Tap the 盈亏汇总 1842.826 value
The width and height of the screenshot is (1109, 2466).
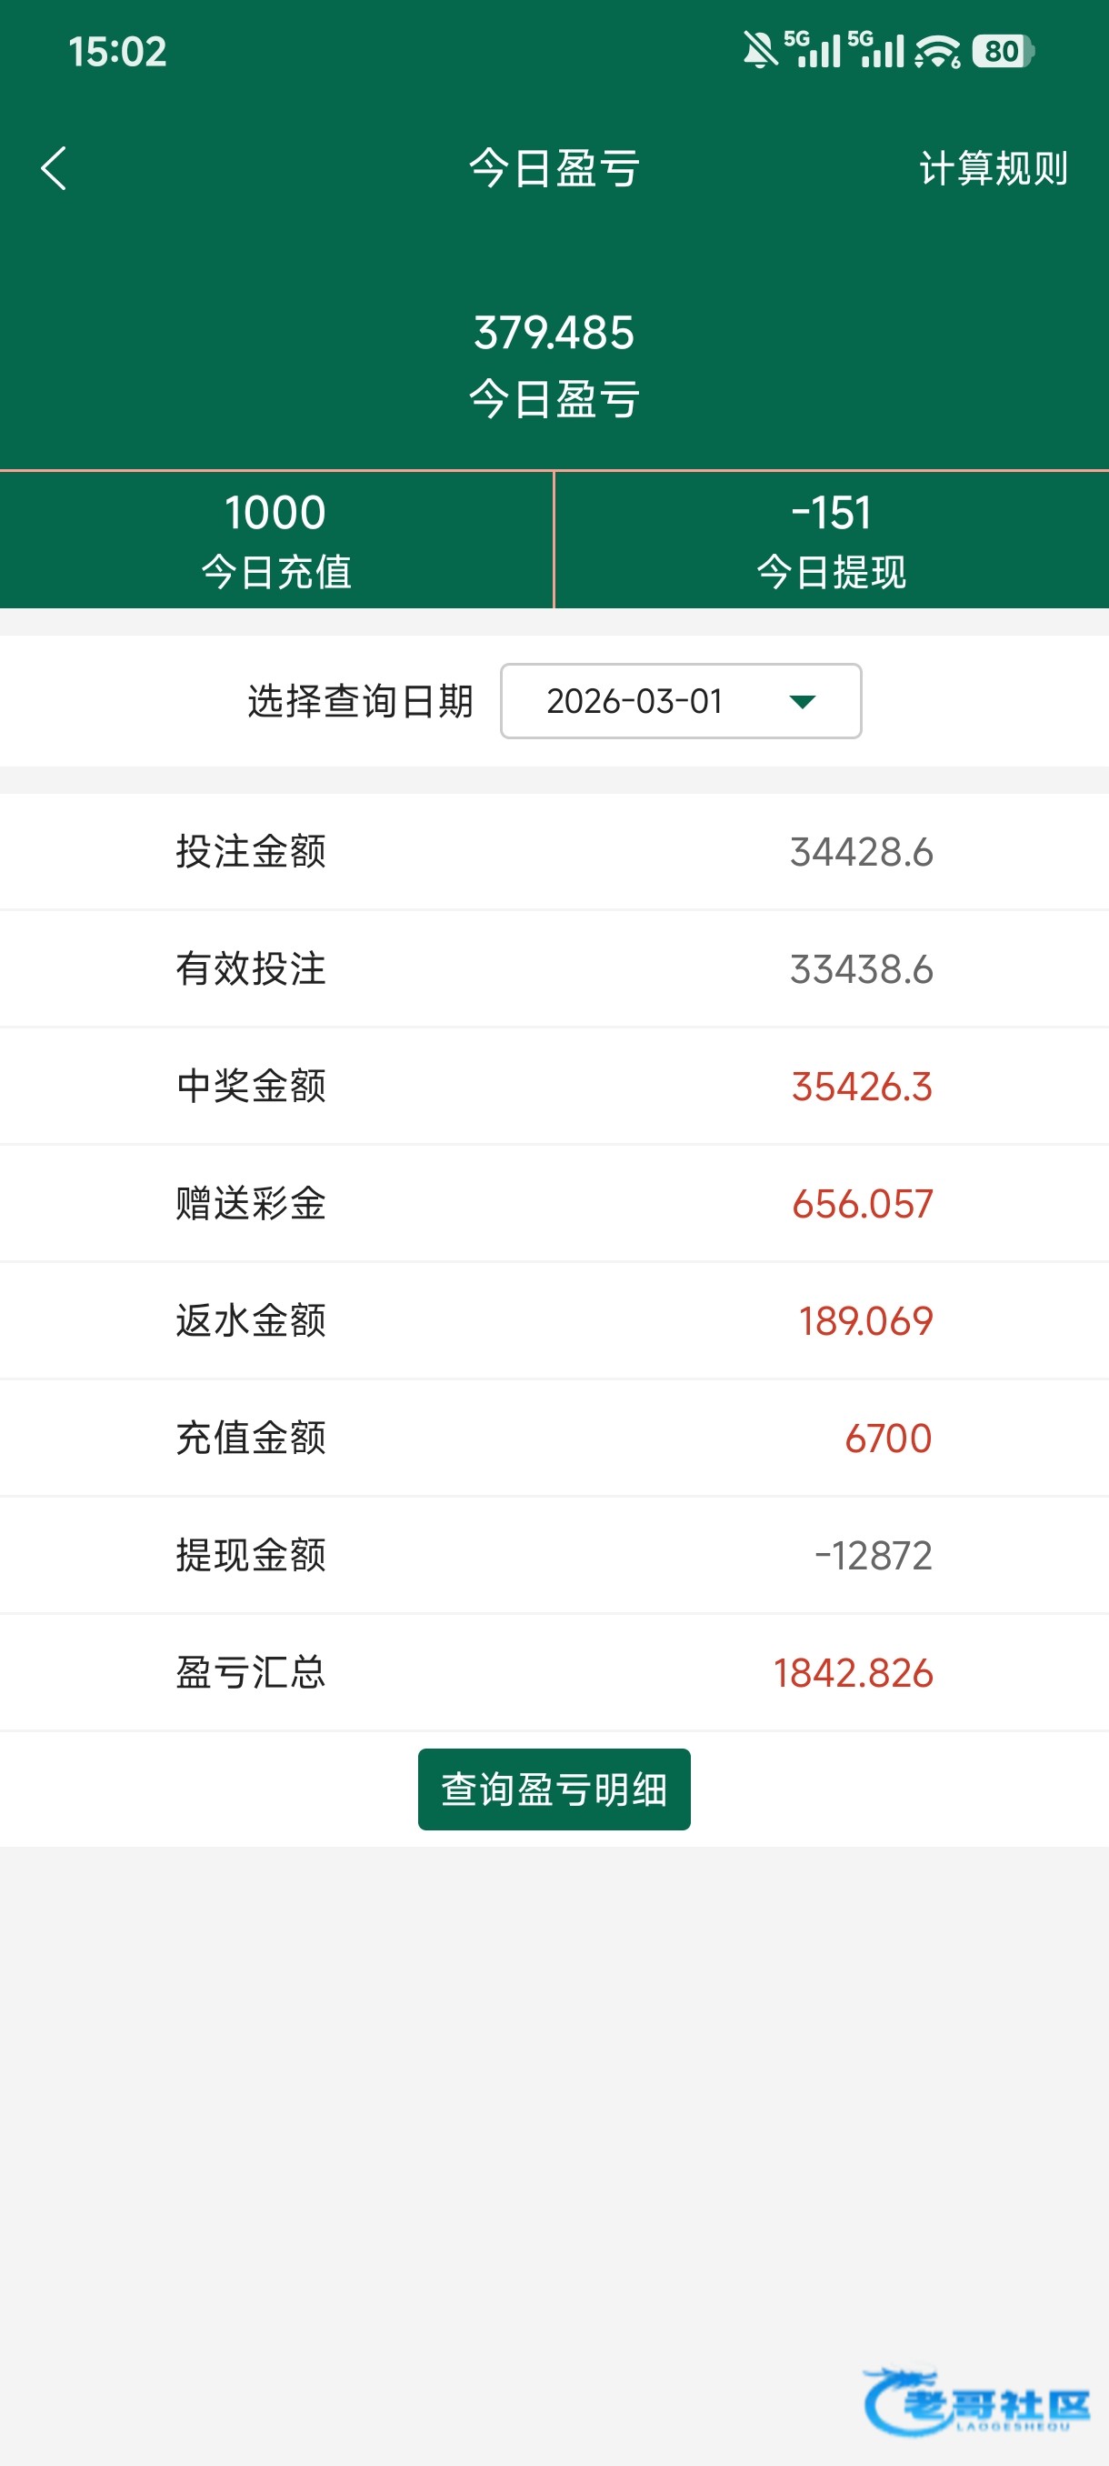853,1673
